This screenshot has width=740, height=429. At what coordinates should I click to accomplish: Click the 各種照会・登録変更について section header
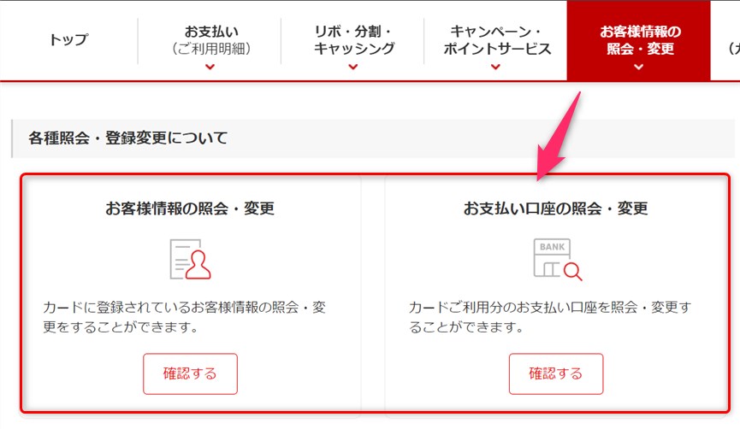127,138
